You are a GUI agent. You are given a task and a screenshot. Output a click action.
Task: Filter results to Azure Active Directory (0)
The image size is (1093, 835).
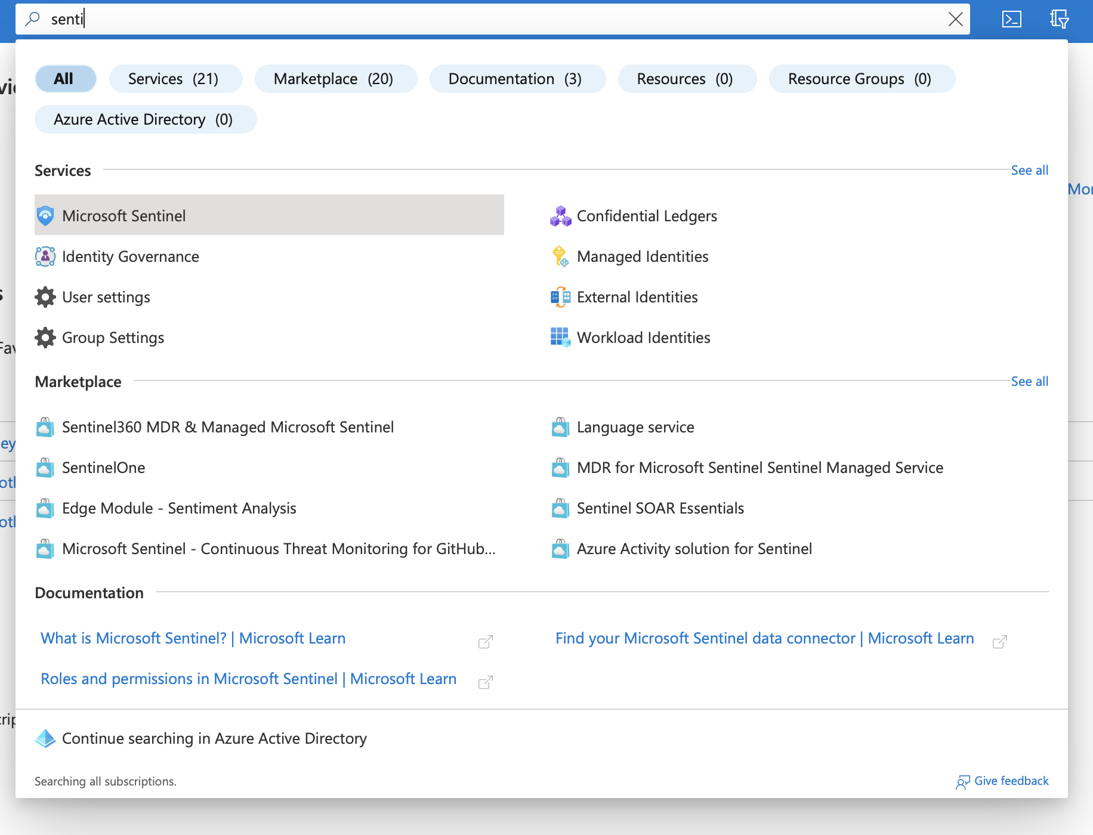point(146,119)
